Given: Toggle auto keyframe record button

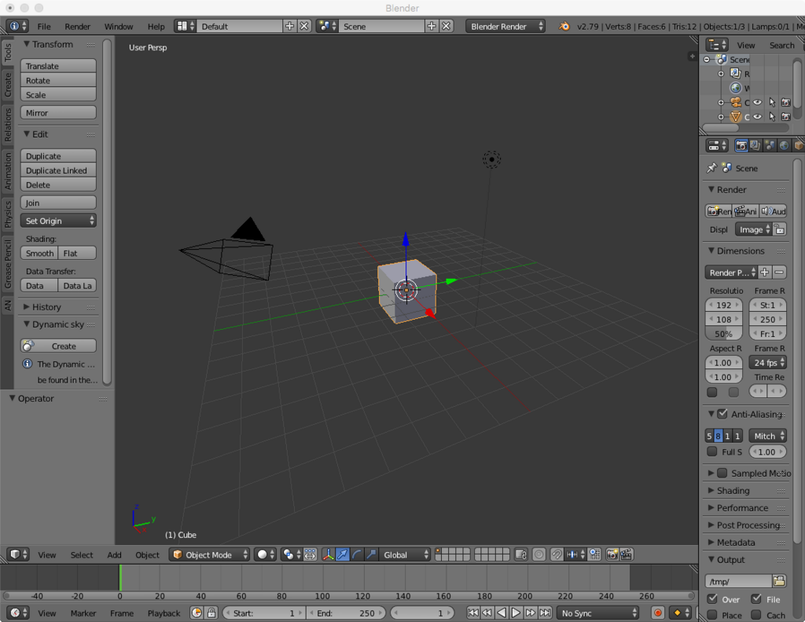Looking at the screenshot, I should (658, 613).
